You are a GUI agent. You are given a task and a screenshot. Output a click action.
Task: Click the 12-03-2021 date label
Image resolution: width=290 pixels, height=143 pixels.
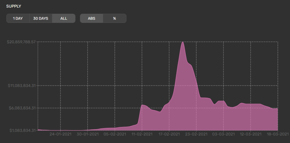251,134
